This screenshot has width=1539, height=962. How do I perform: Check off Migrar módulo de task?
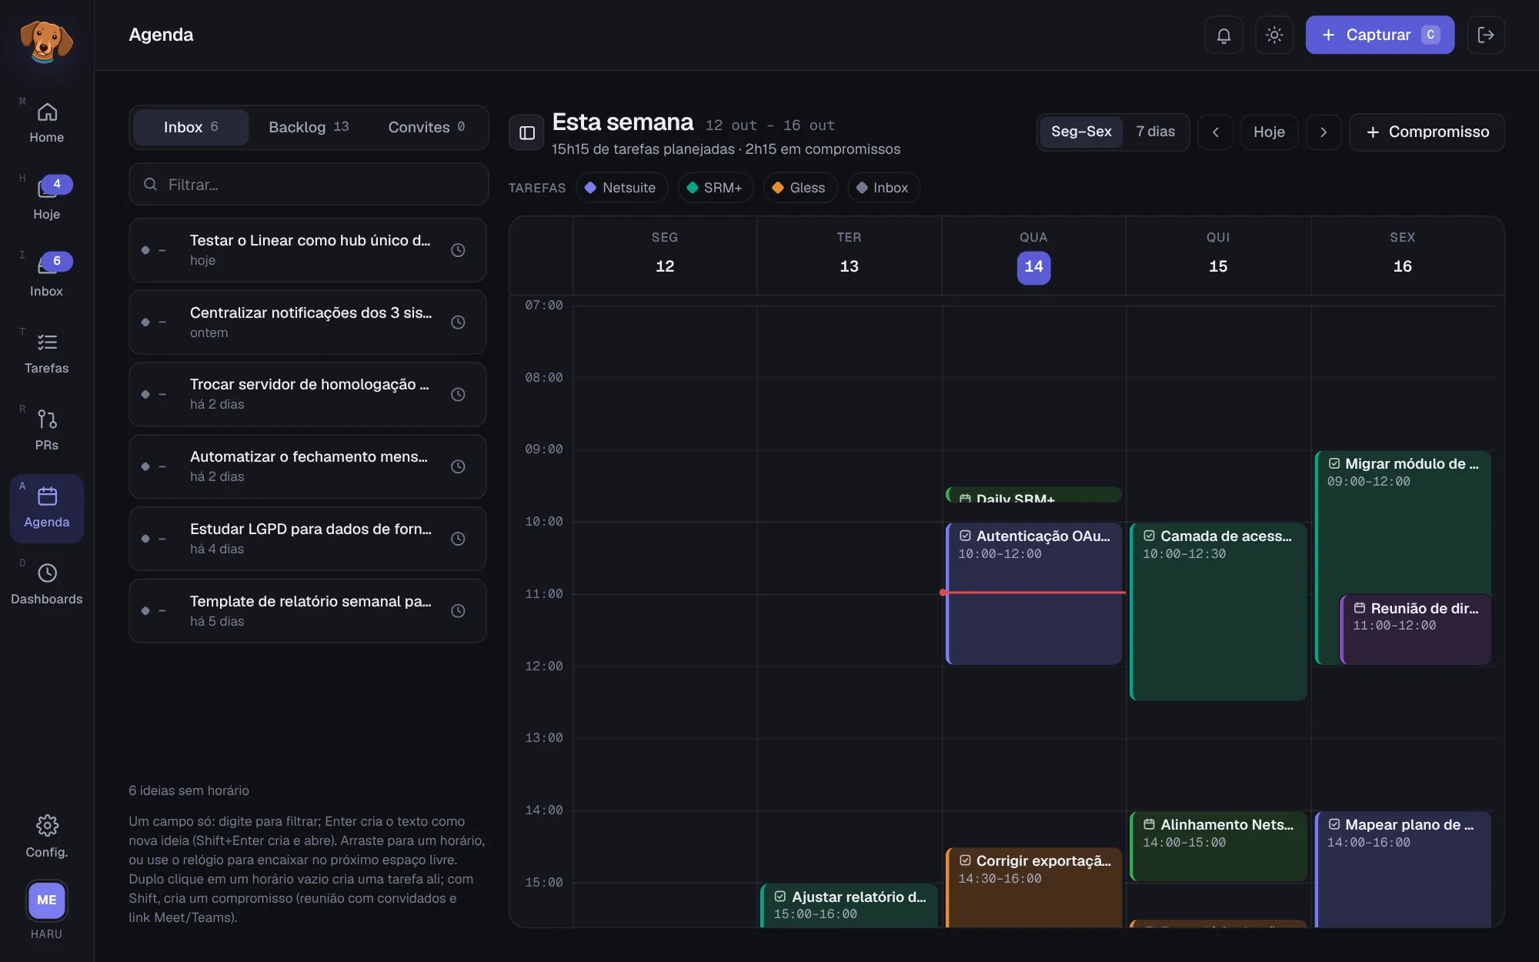1334,463
